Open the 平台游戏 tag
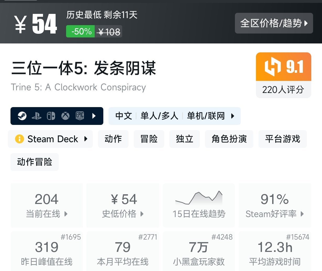Image resolution: width=322 pixels, height=271 pixels. point(282,139)
